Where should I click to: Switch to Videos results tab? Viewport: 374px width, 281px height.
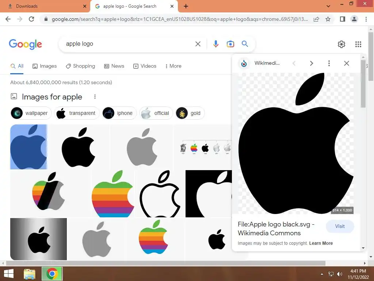click(145, 66)
